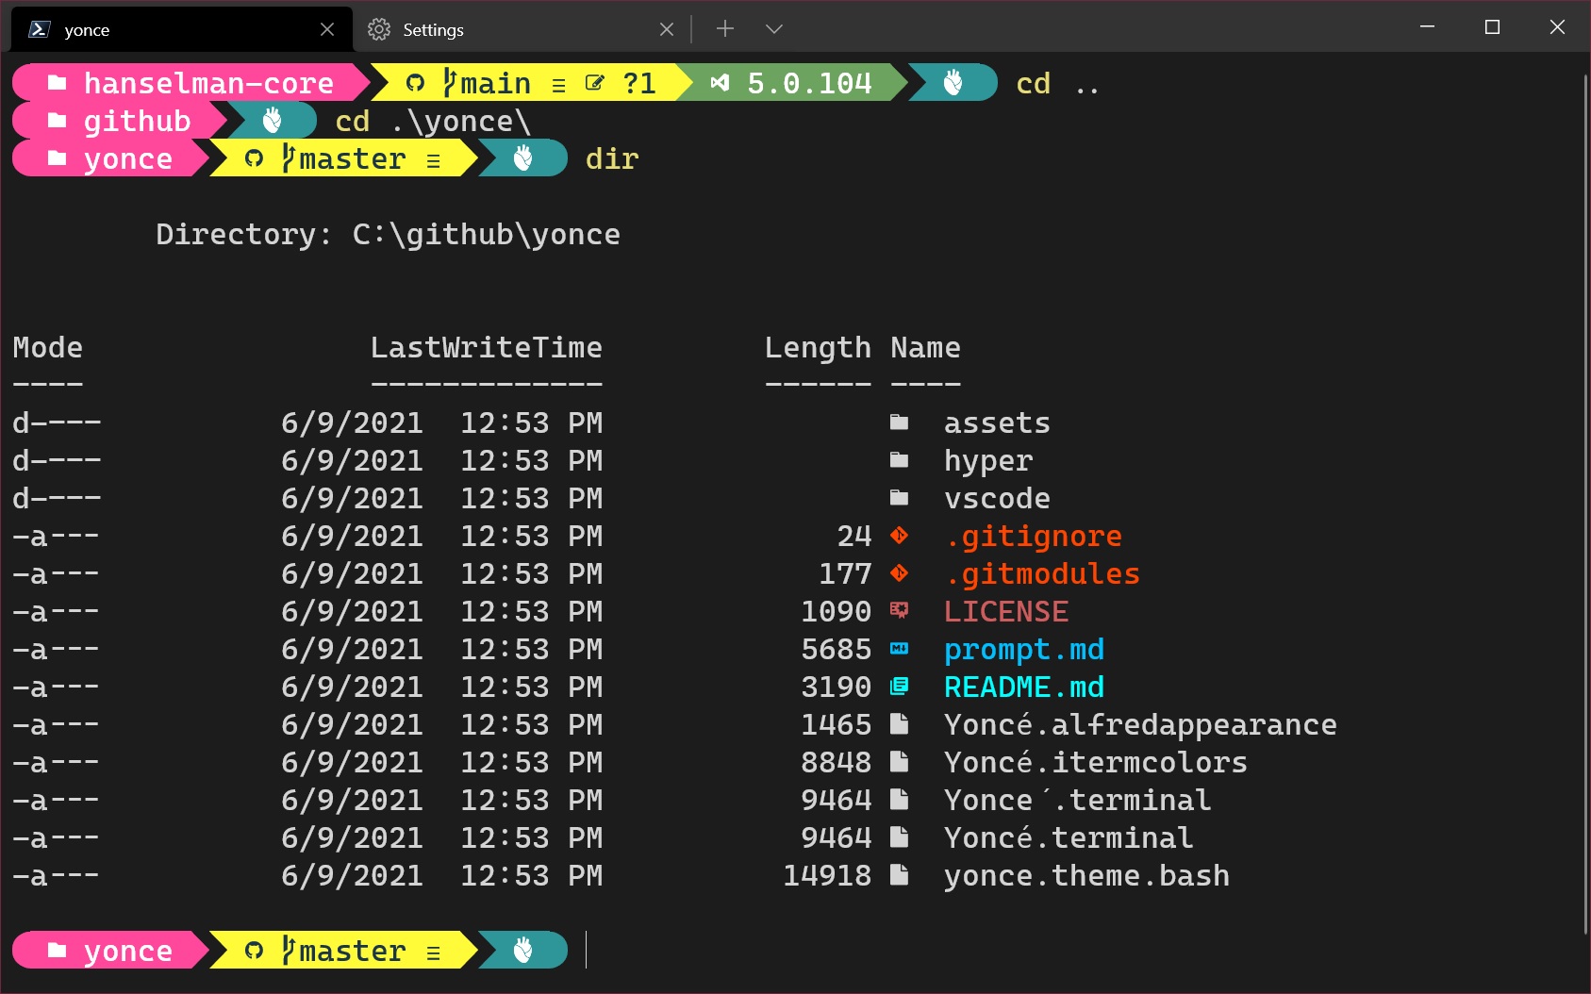Click the GitHub icon in main branch segment
1591x994 pixels.
click(415, 83)
